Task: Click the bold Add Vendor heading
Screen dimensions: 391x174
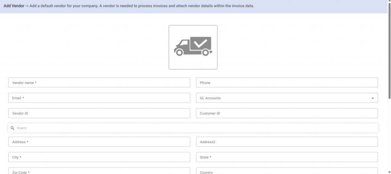Action: tap(14, 6)
